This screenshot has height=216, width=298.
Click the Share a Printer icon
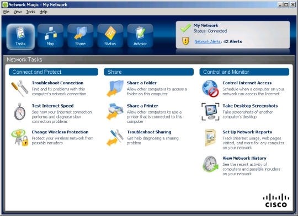pos(115,111)
